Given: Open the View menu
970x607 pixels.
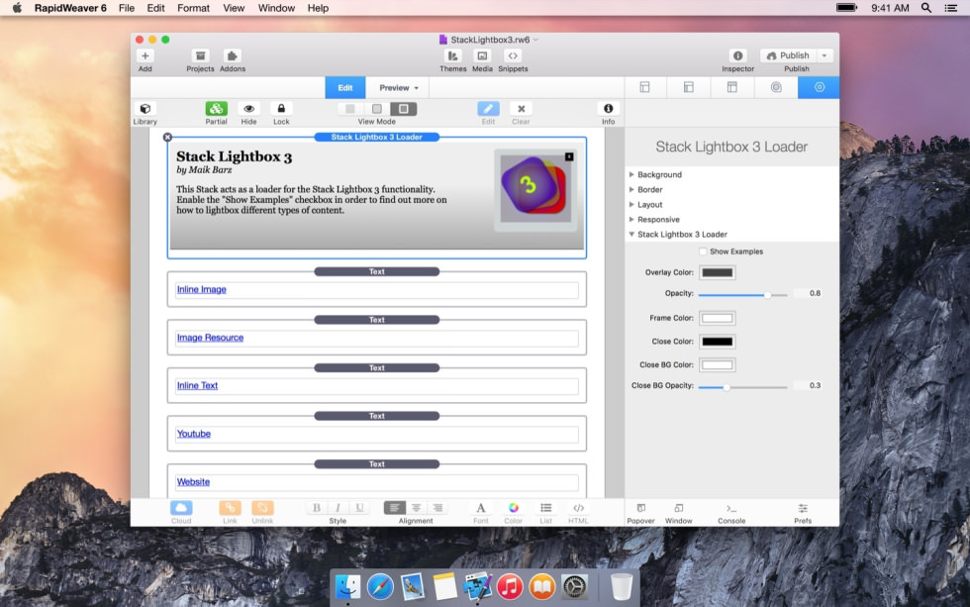Looking at the screenshot, I should tap(234, 8).
